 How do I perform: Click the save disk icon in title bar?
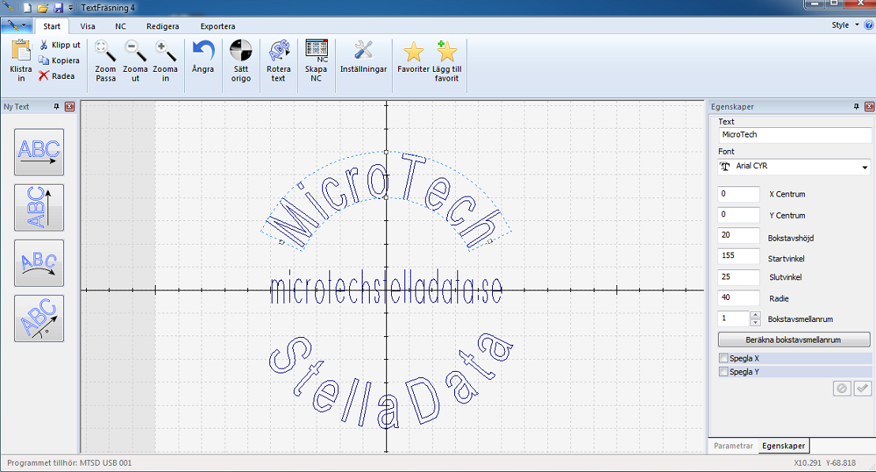pos(58,8)
